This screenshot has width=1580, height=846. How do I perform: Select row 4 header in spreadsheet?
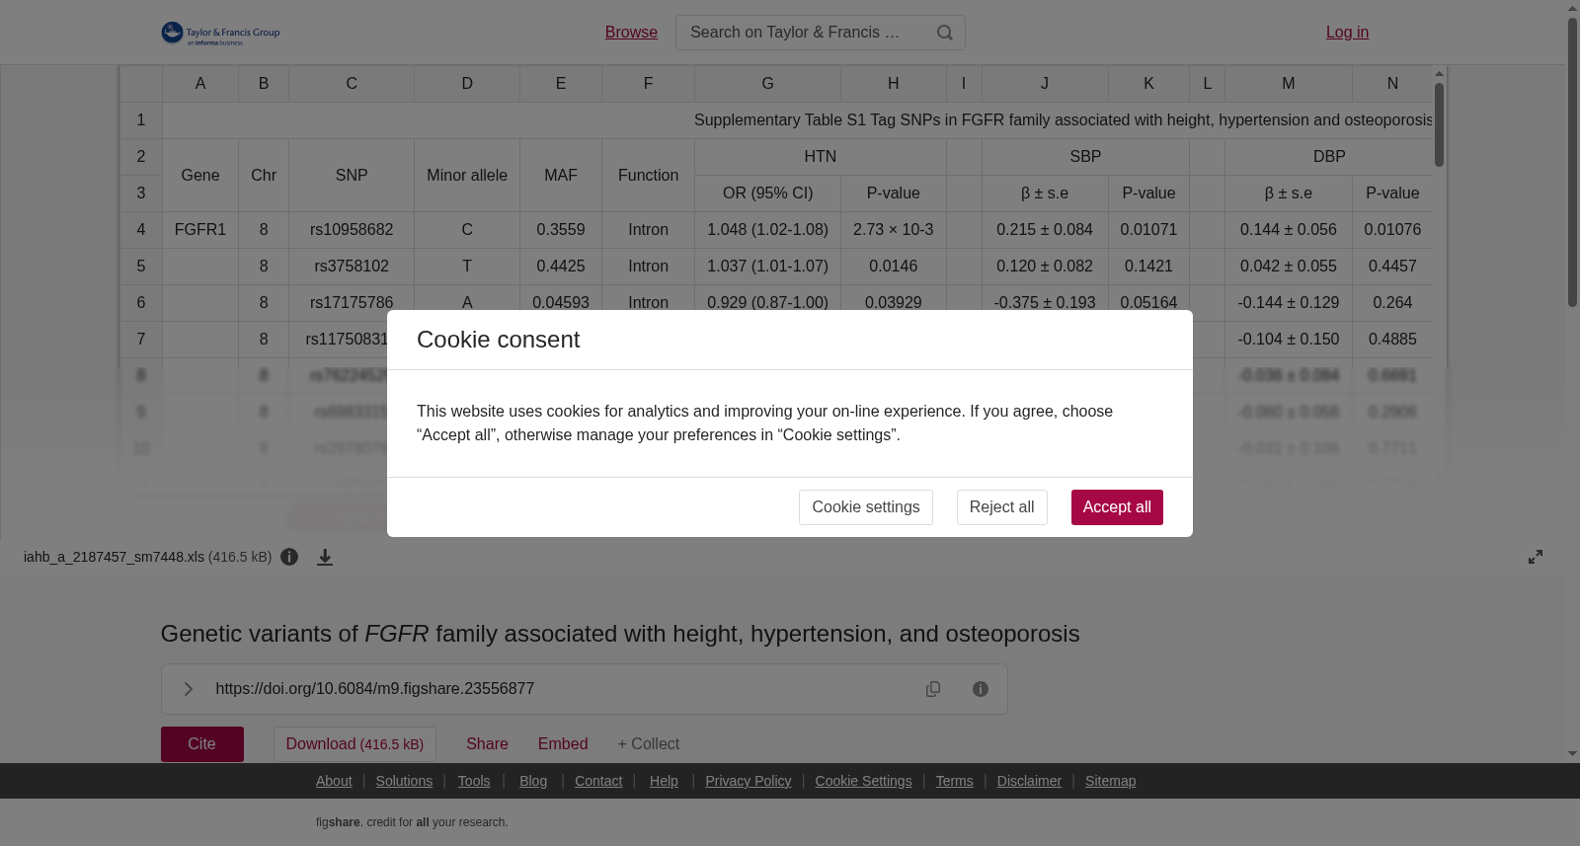pyautogui.click(x=141, y=230)
